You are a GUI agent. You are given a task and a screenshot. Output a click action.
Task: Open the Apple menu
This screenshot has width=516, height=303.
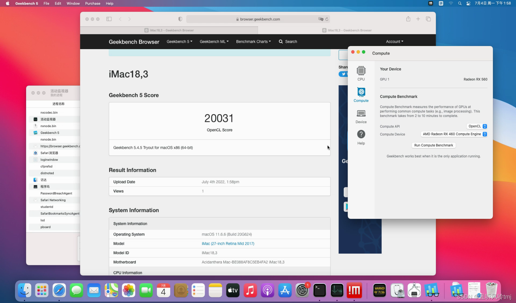pos(8,3)
